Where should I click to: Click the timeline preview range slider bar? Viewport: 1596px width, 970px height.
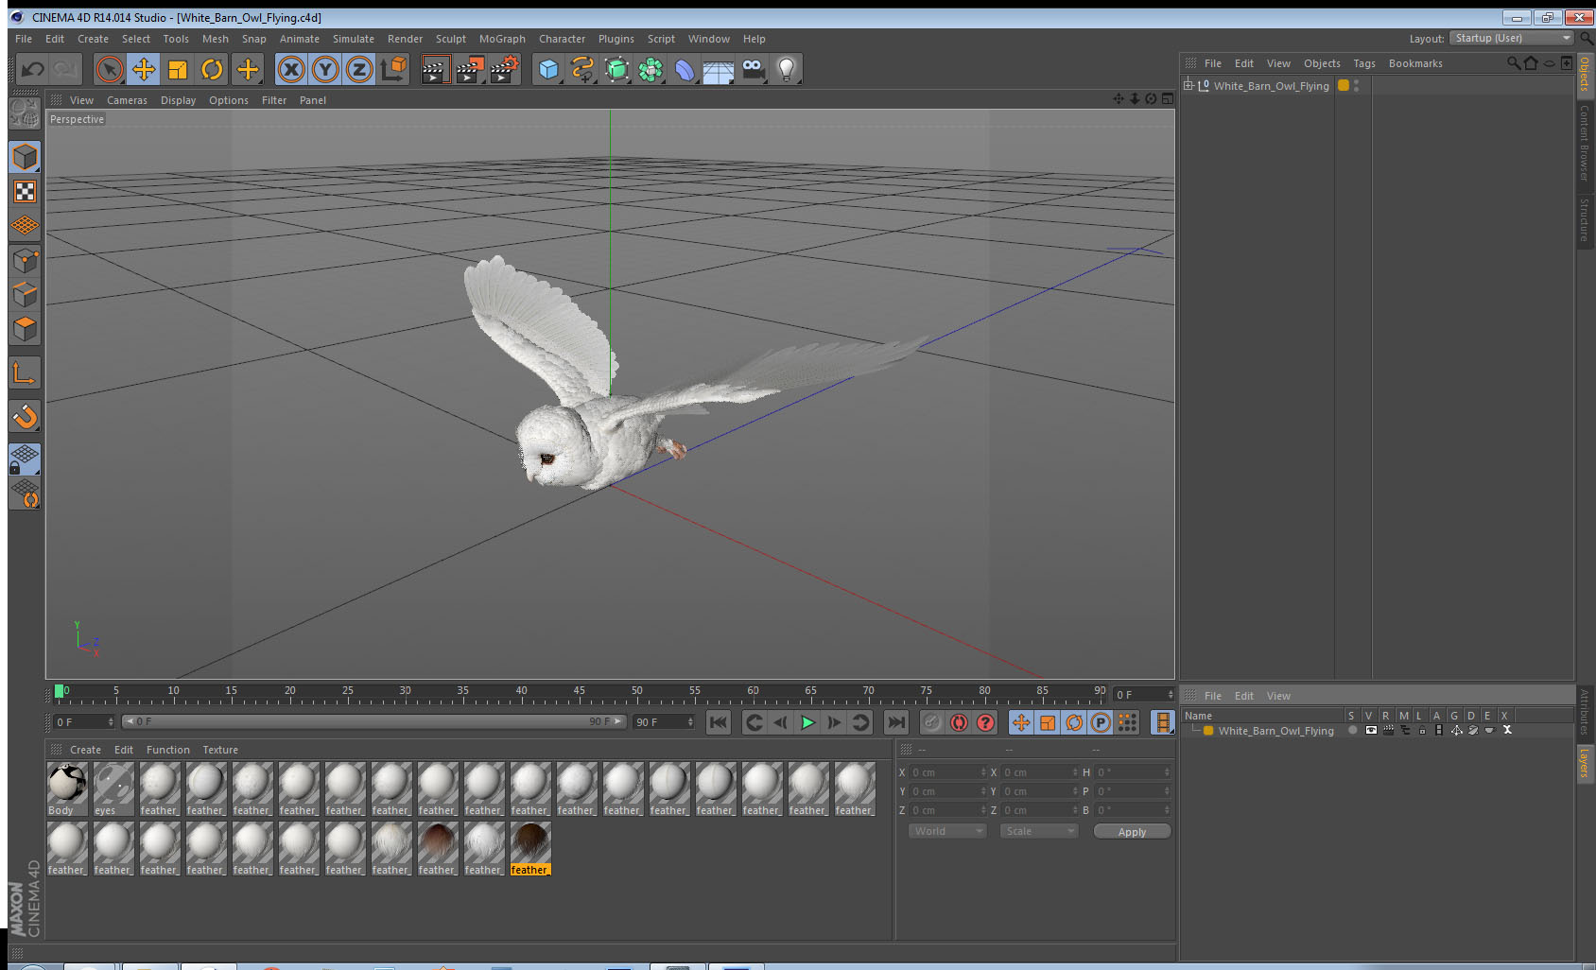click(374, 721)
